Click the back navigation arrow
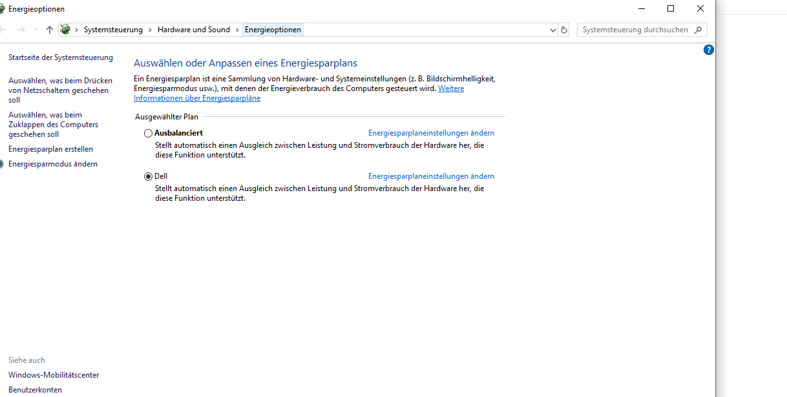 [x=3, y=30]
